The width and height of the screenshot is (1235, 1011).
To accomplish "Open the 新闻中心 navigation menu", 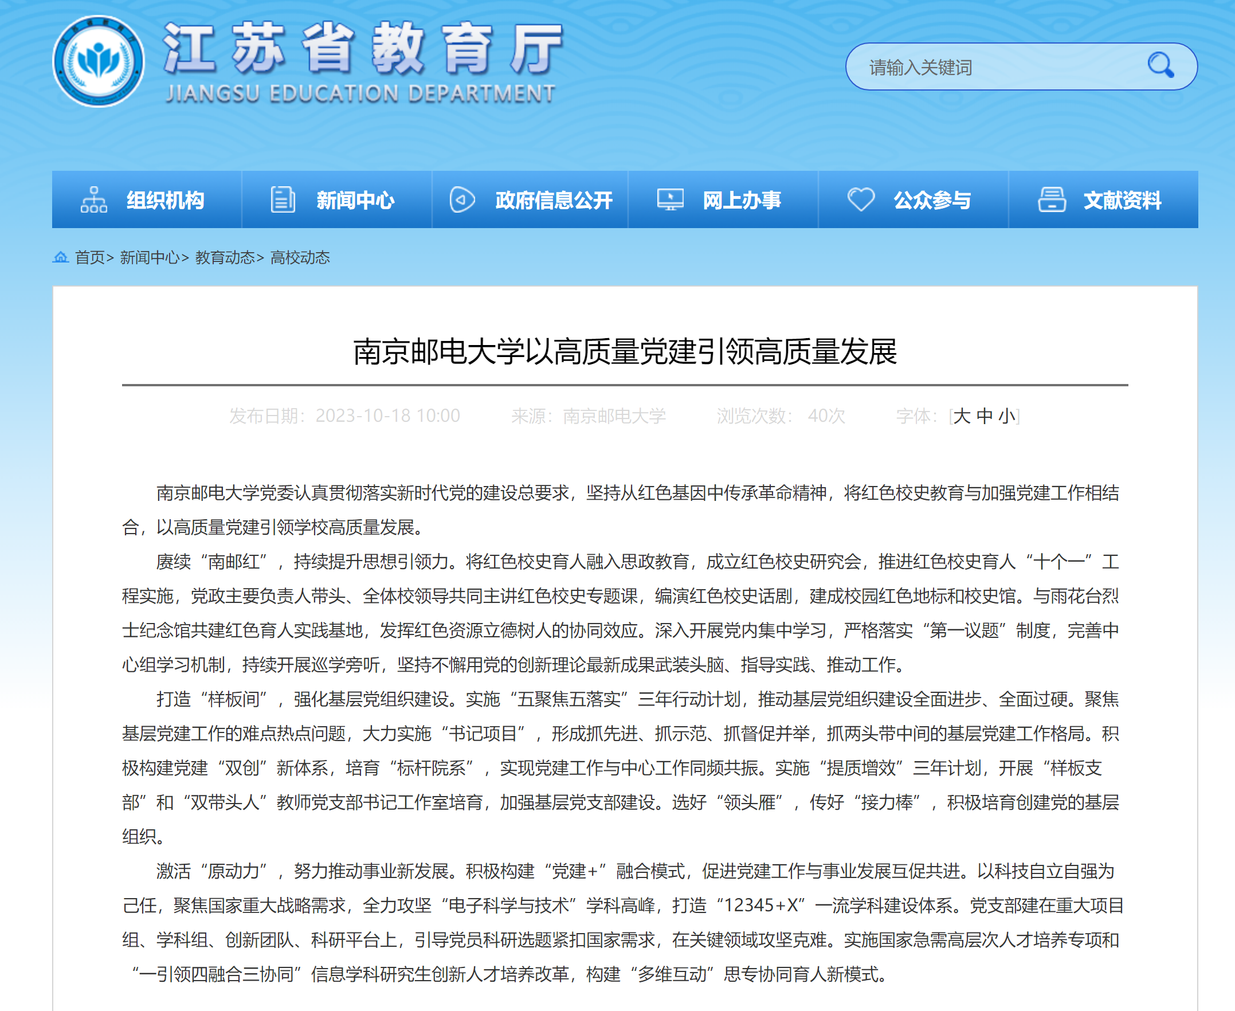I will tap(355, 201).
